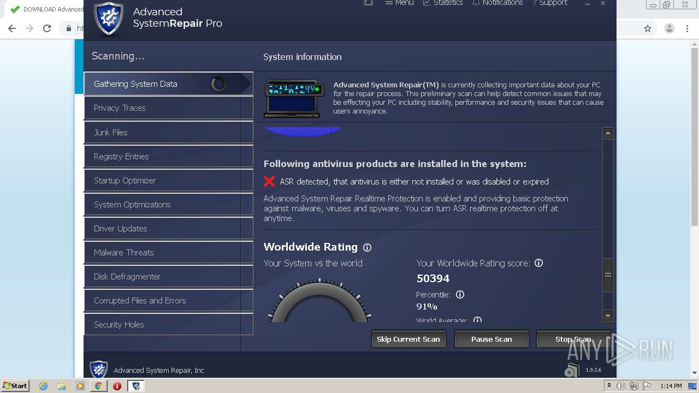Click the Chrome site lock icon
The height and width of the screenshot is (393, 699).
tap(69, 28)
